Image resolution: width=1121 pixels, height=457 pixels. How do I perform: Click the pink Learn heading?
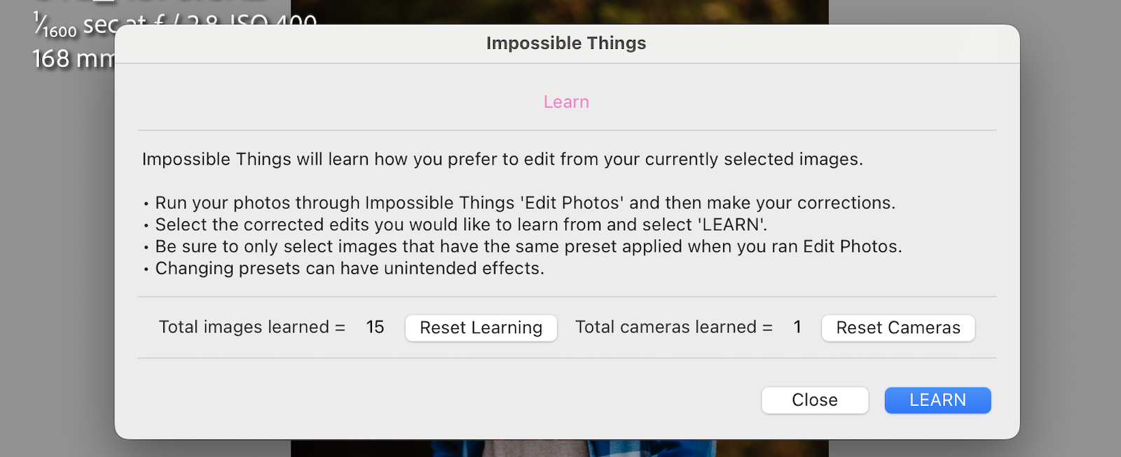(566, 102)
